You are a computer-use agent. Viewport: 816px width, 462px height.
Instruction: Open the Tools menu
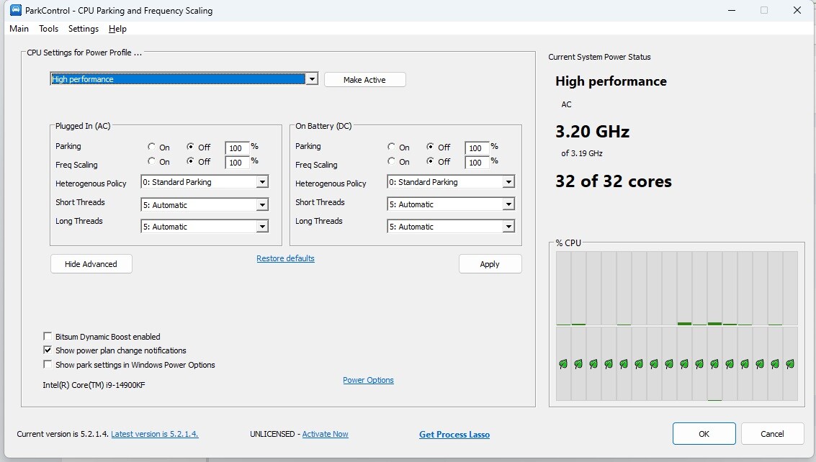pos(48,29)
